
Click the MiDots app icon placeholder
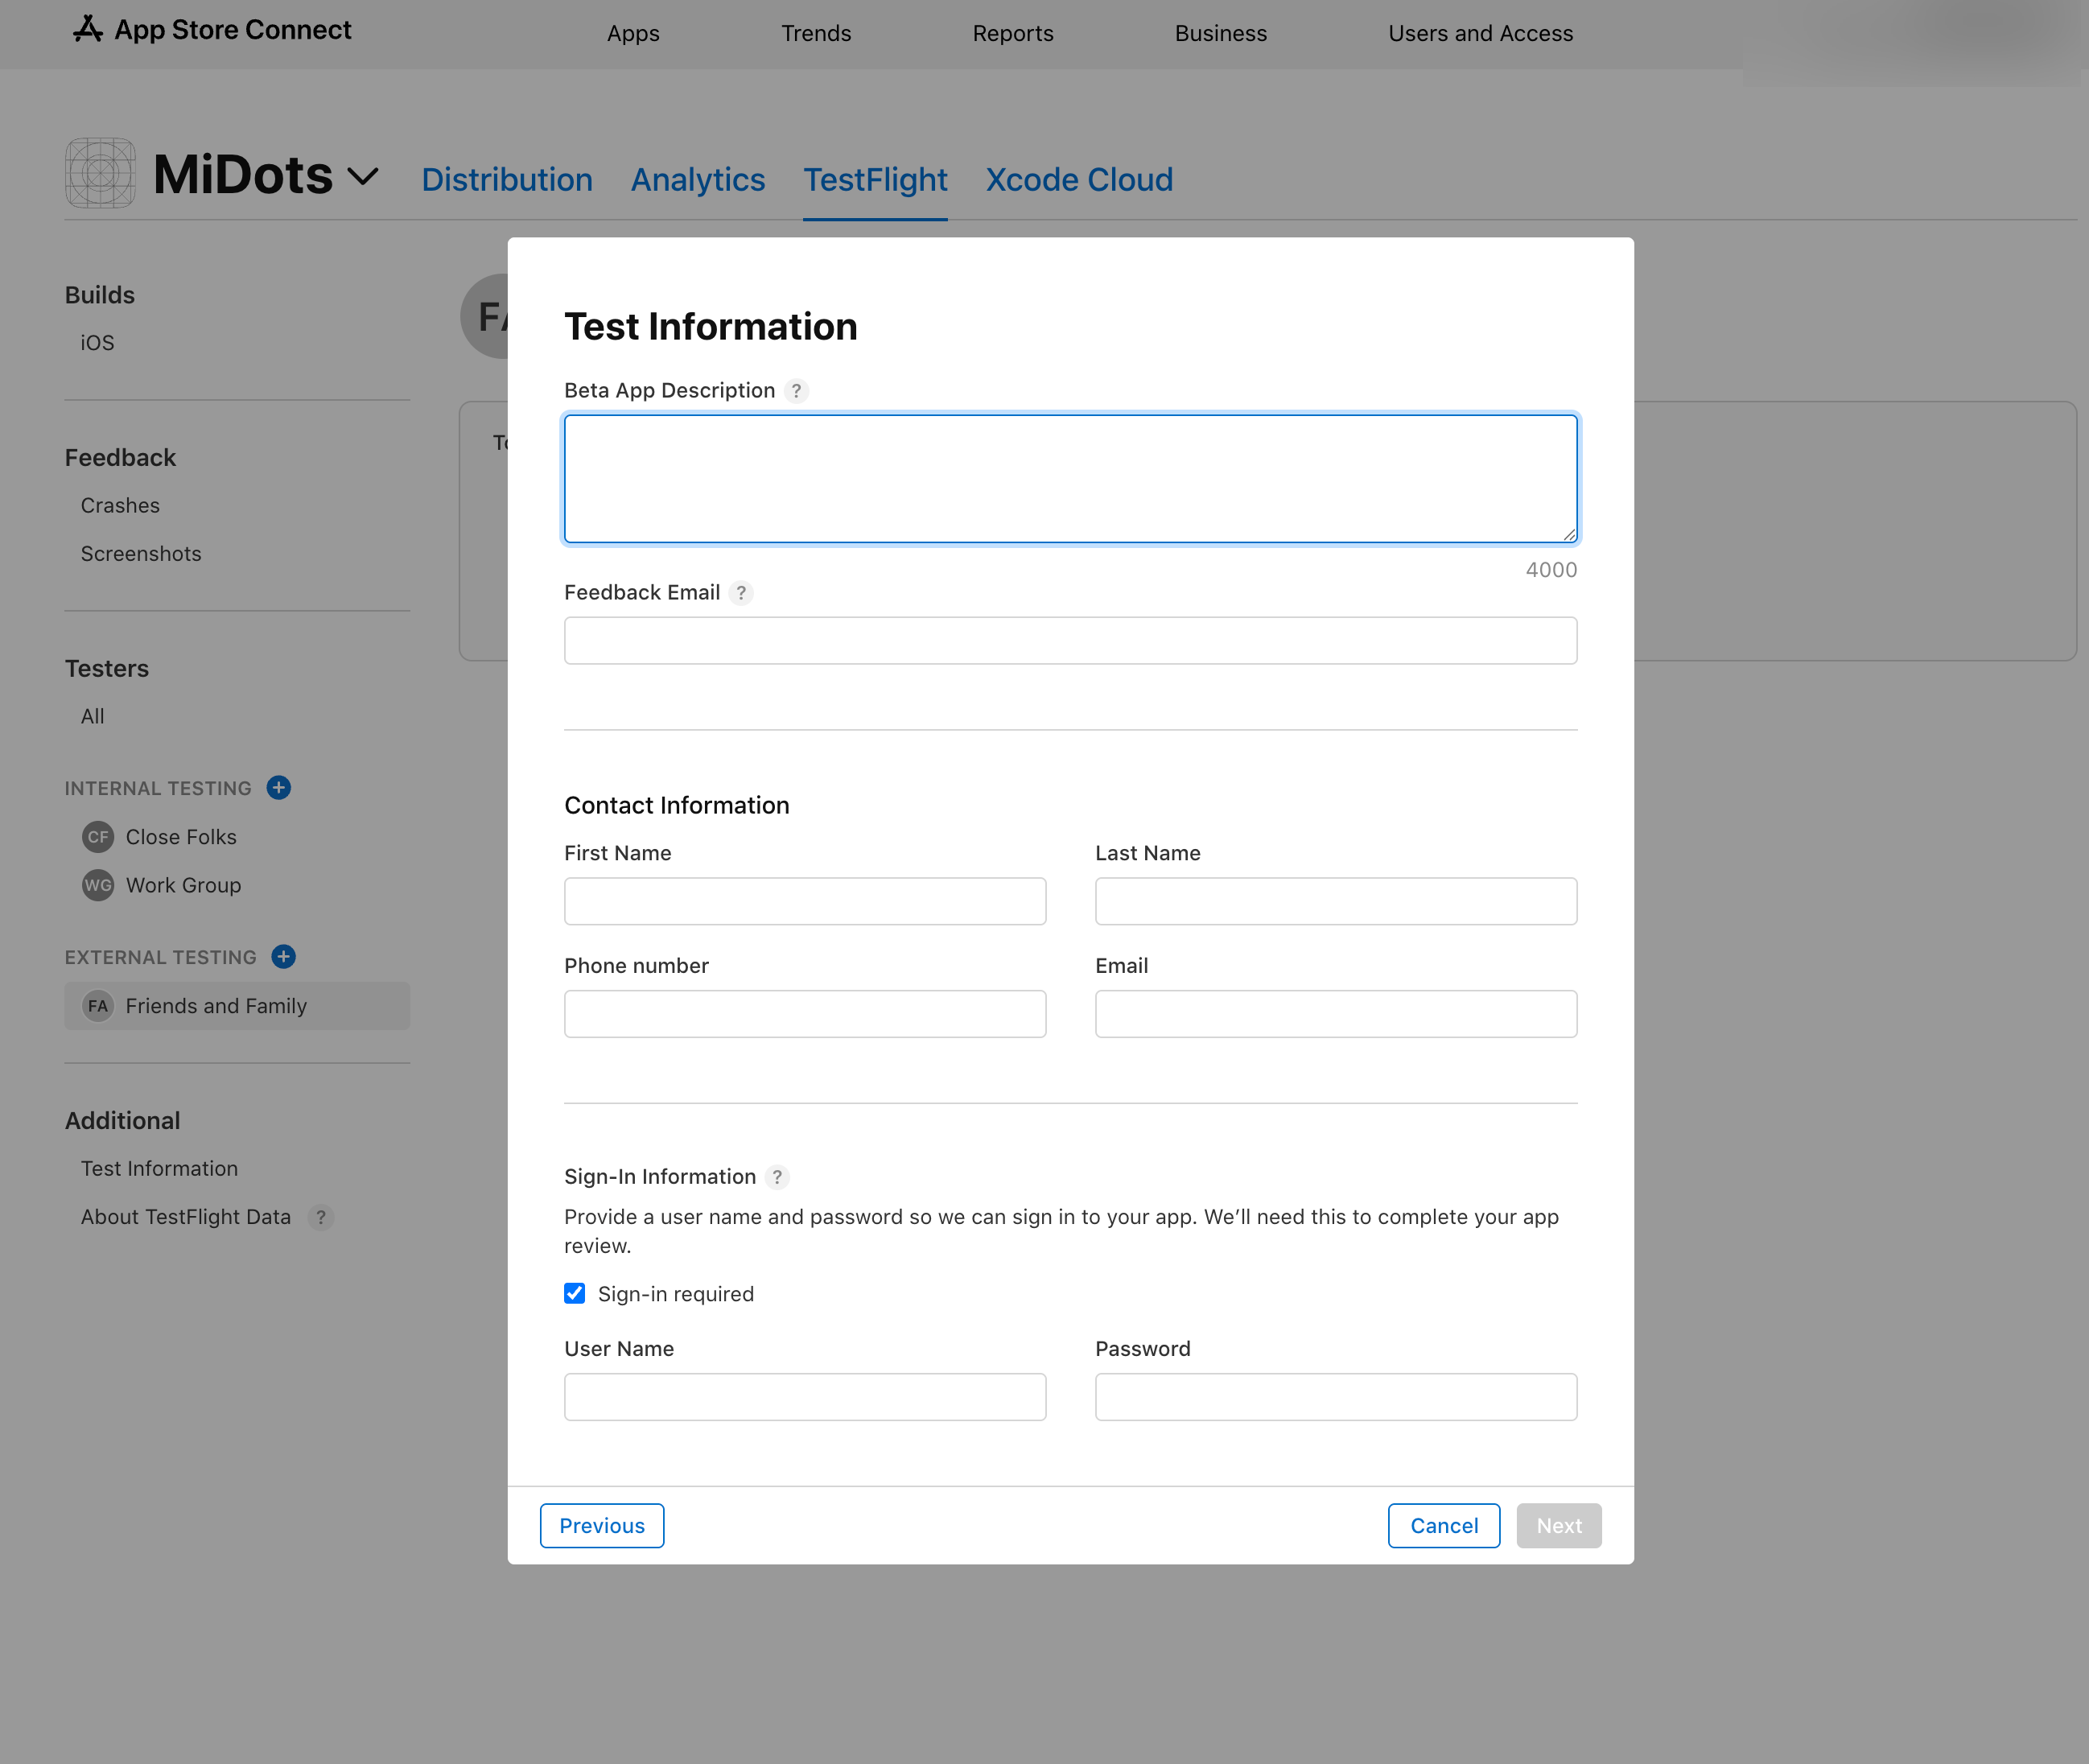(100, 173)
